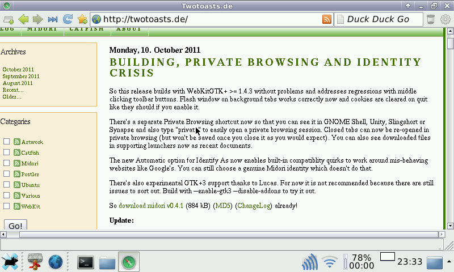Select the About navigation tab
The height and width of the screenshot is (272, 454).
[129, 29]
